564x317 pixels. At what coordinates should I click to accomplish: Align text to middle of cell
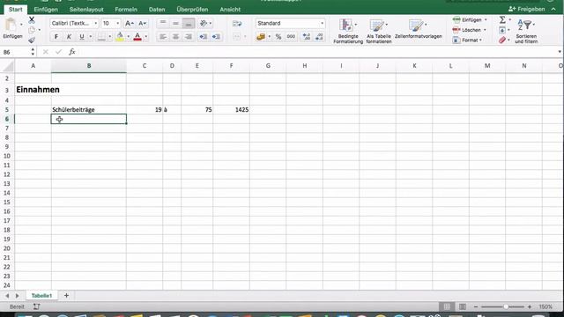[175, 24]
